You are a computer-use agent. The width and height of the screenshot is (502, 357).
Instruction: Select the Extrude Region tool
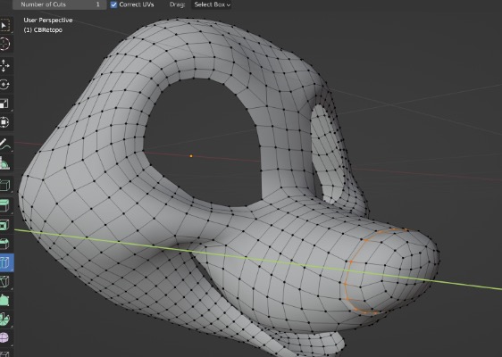pos(5,205)
